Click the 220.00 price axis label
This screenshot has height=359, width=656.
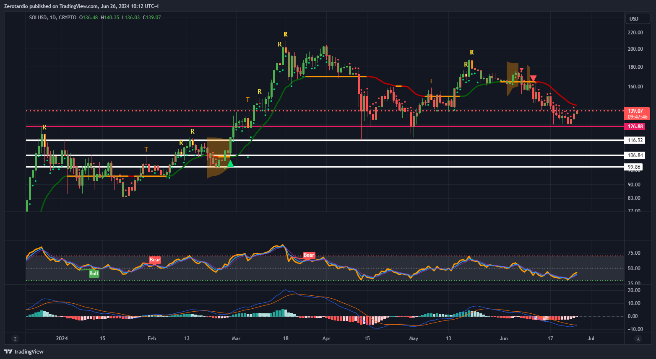(635, 33)
